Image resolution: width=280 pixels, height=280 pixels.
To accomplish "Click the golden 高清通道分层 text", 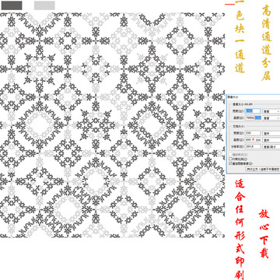I will click(x=267, y=43).
